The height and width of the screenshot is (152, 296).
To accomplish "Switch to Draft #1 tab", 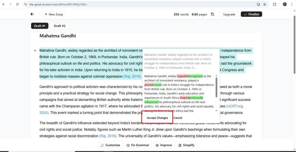I will [40, 26].
